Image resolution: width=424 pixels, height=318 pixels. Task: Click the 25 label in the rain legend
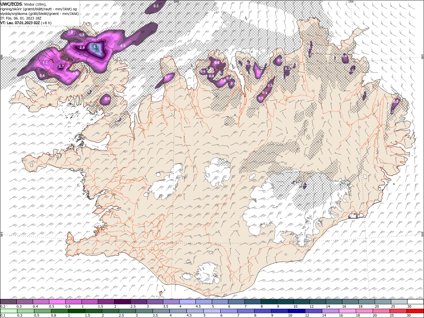pos(392,316)
